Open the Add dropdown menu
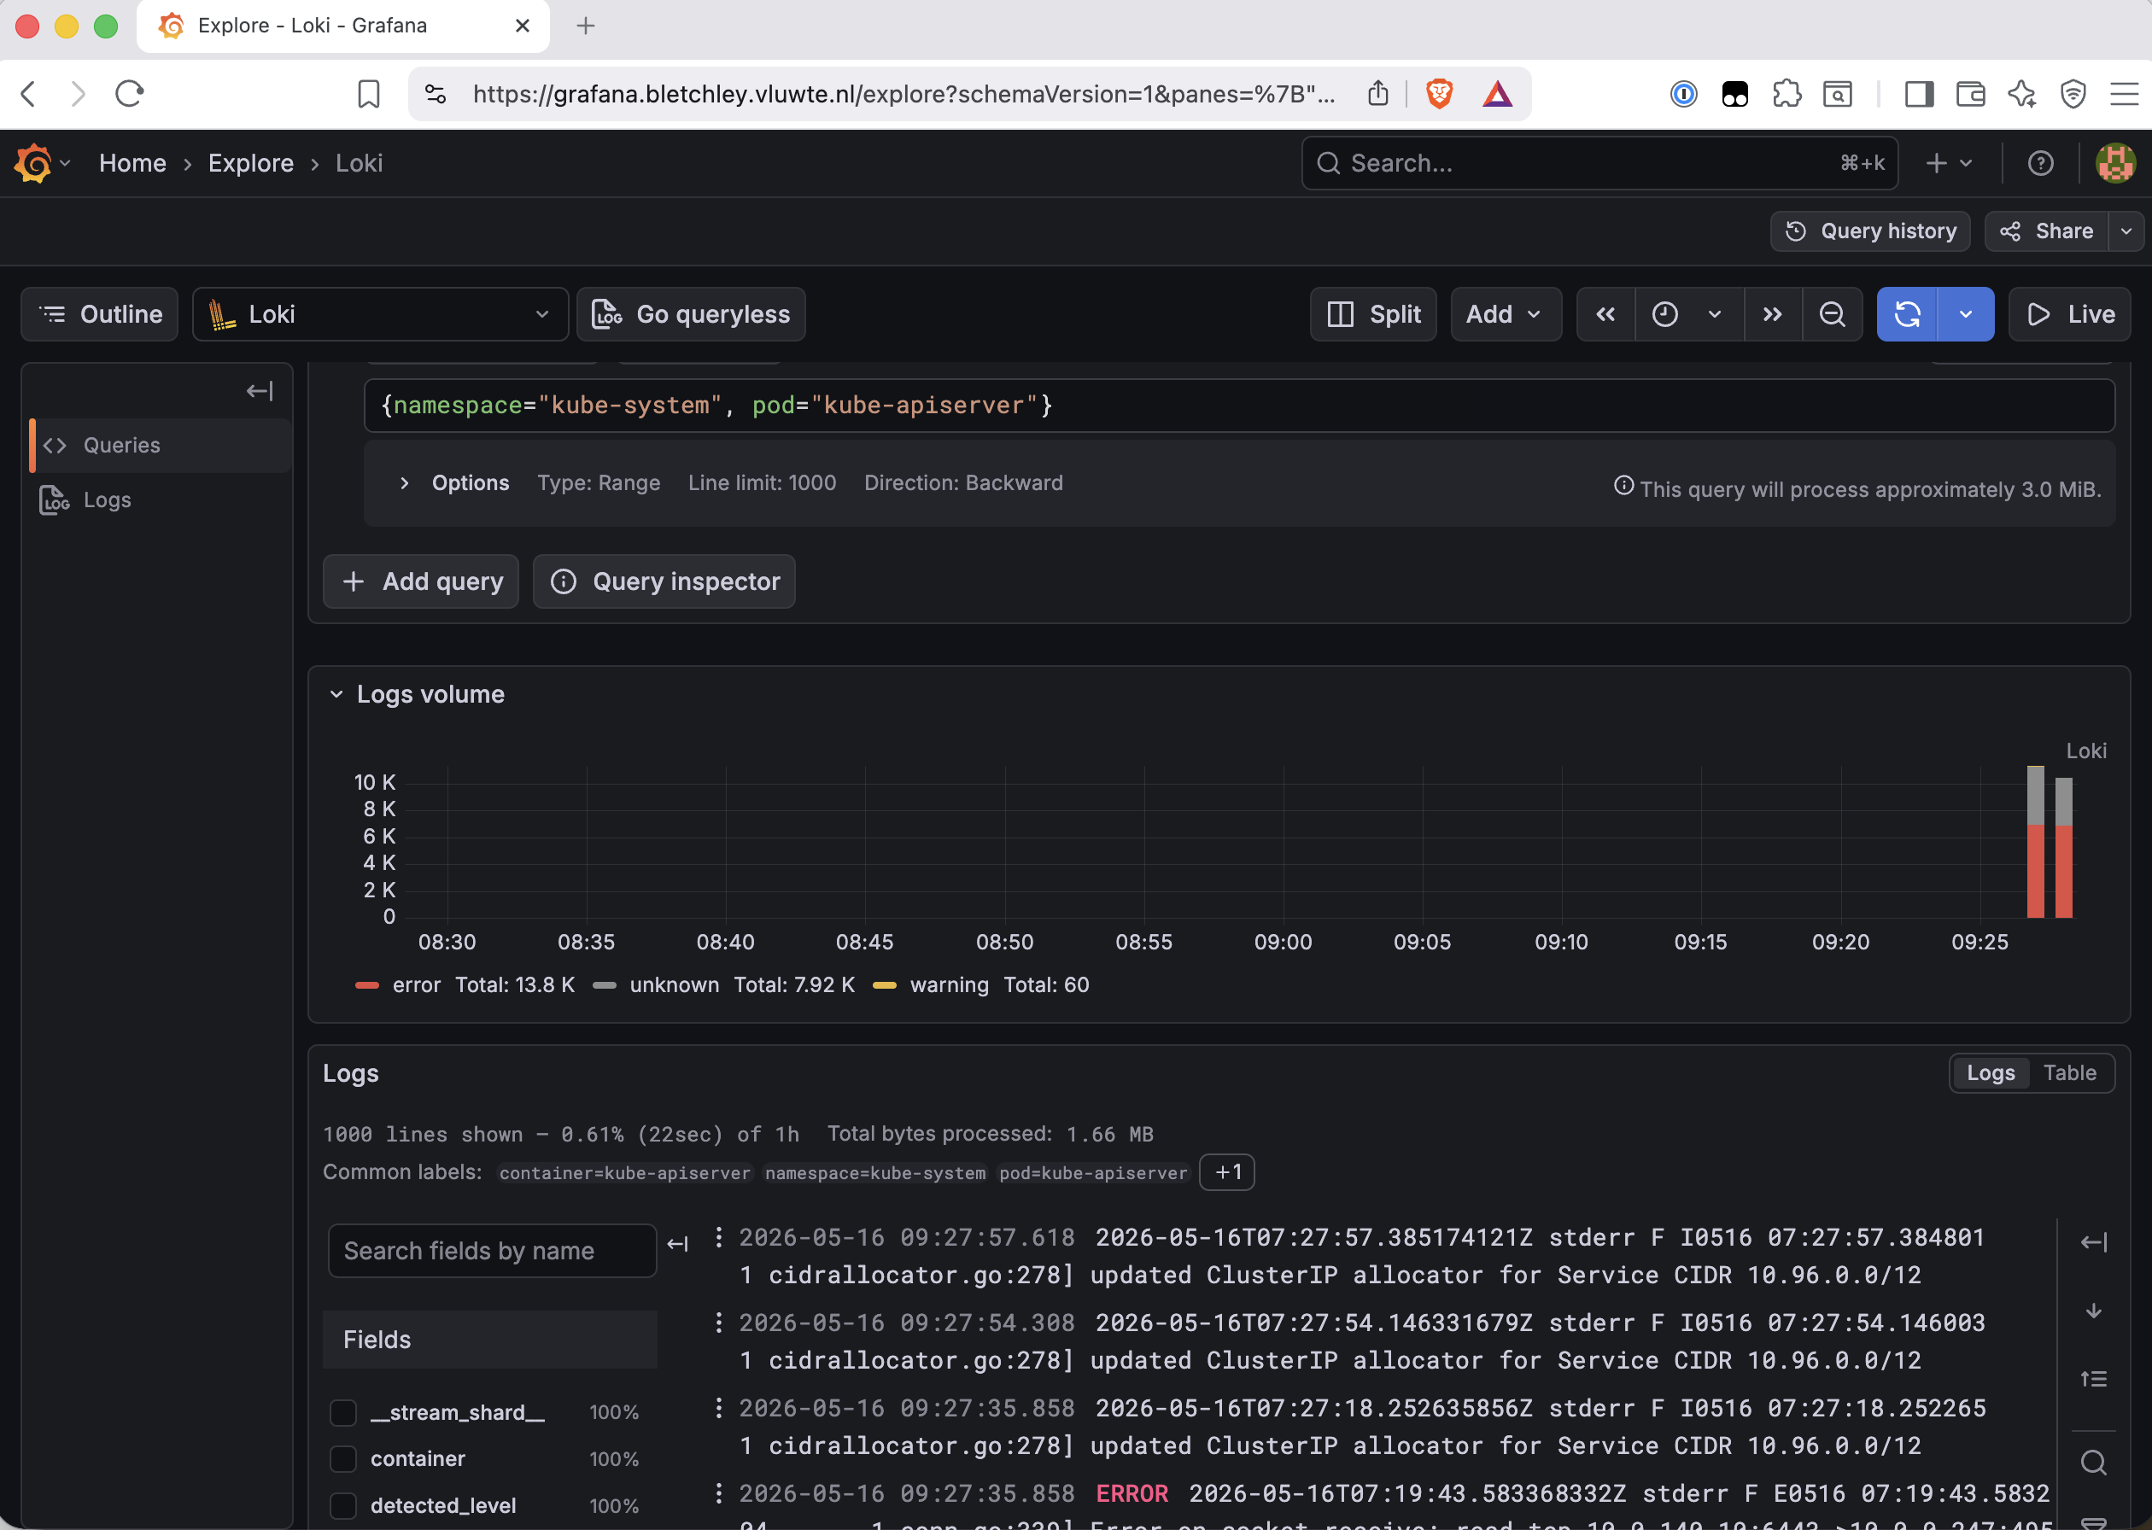This screenshot has height=1530, width=2152. [x=1505, y=313]
